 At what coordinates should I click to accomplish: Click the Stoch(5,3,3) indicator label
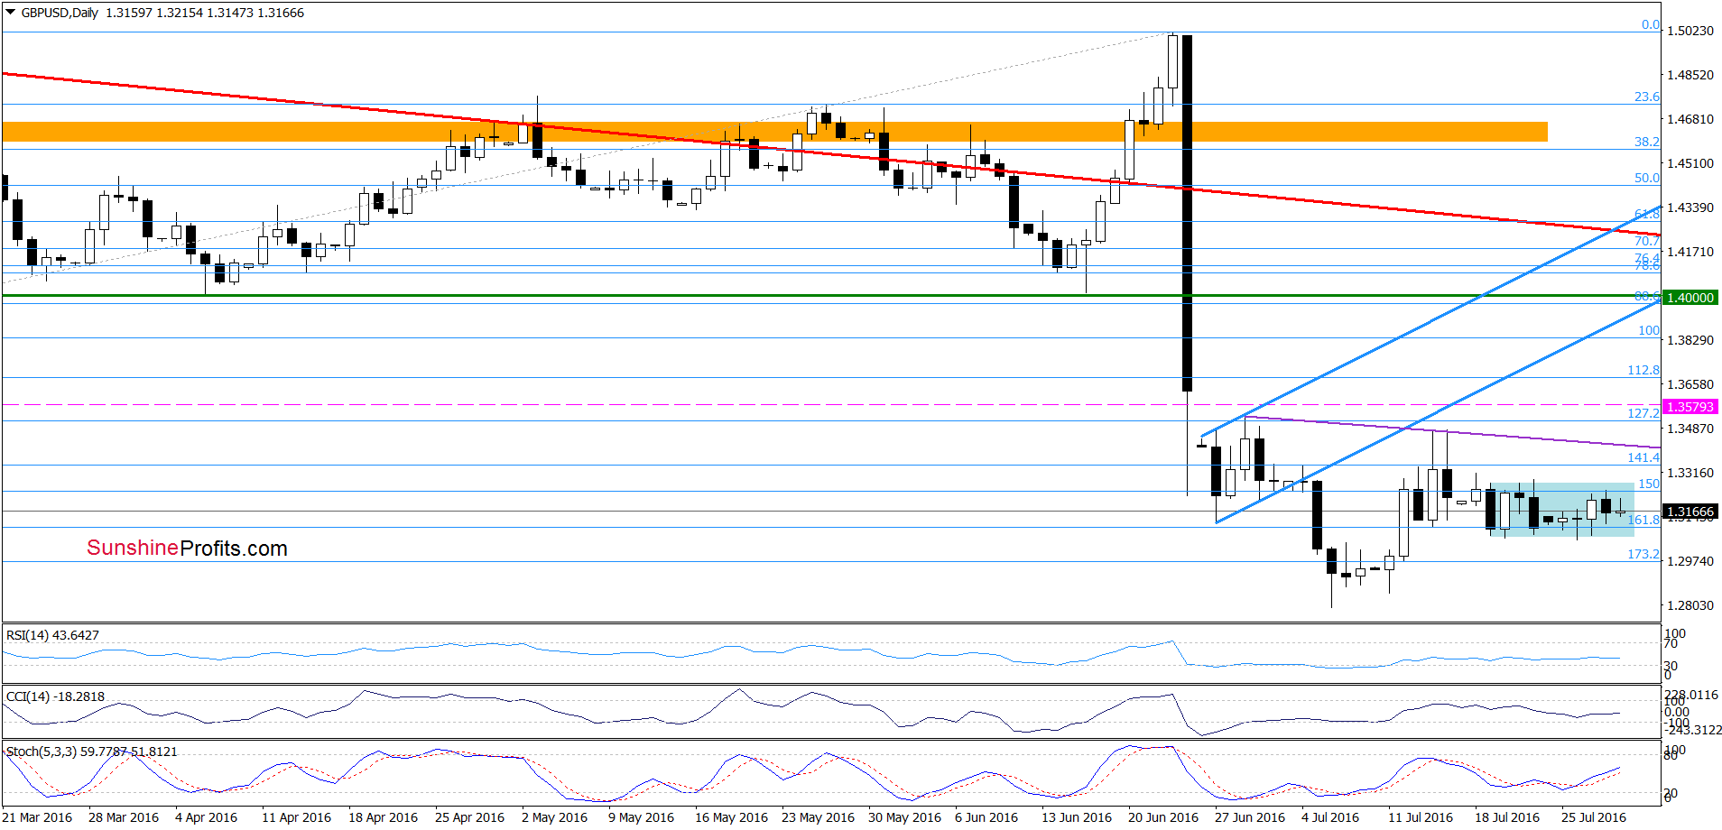point(92,751)
